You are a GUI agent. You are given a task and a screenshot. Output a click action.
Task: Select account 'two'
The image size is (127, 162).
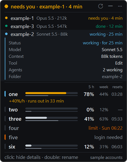13,109
